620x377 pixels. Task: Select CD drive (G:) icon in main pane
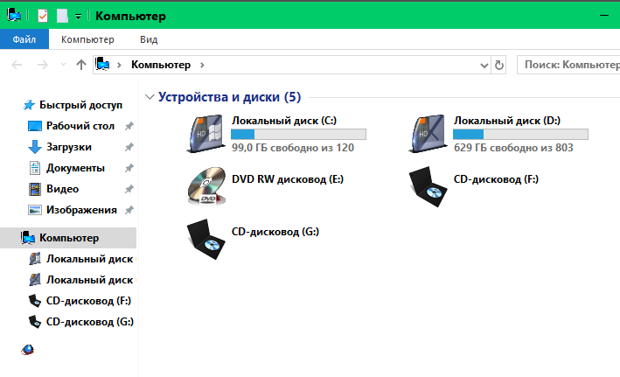[206, 239]
